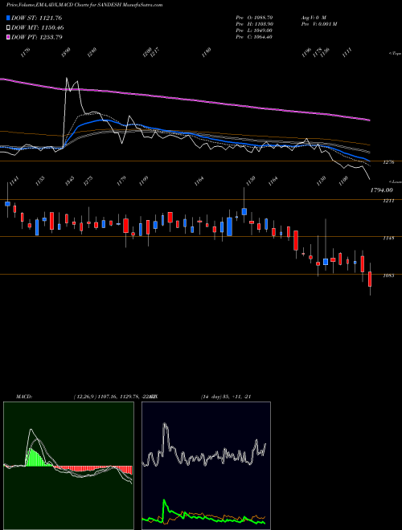
Task: Open the MACD indicator panel with green background
Action: tap(68, 466)
